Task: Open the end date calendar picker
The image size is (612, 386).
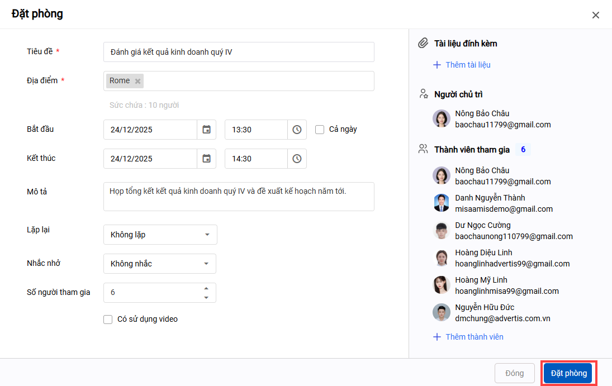Action: click(x=206, y=159)
